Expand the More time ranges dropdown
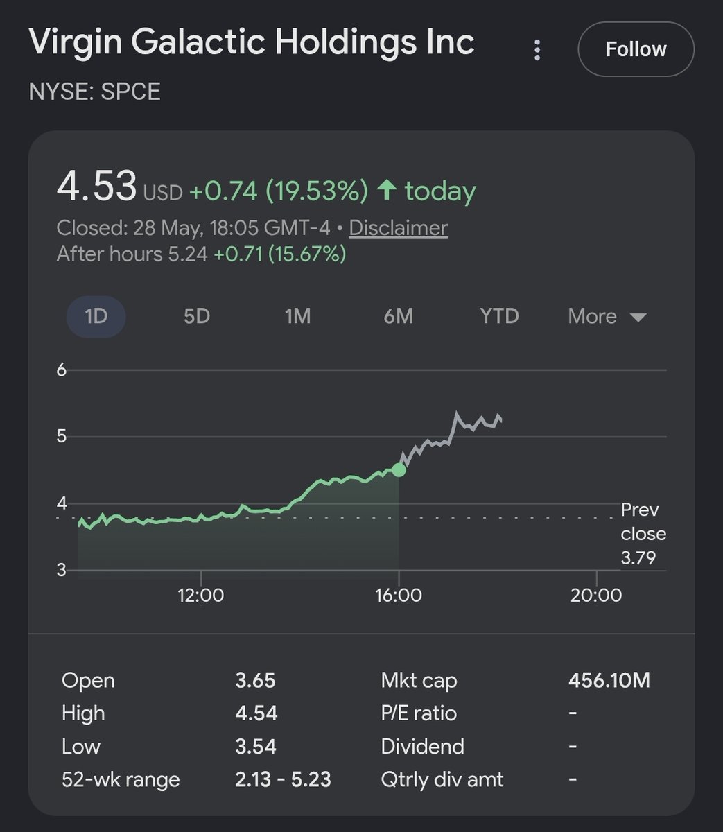The width and height of the screenshot is (723, 832). (607, 316)
